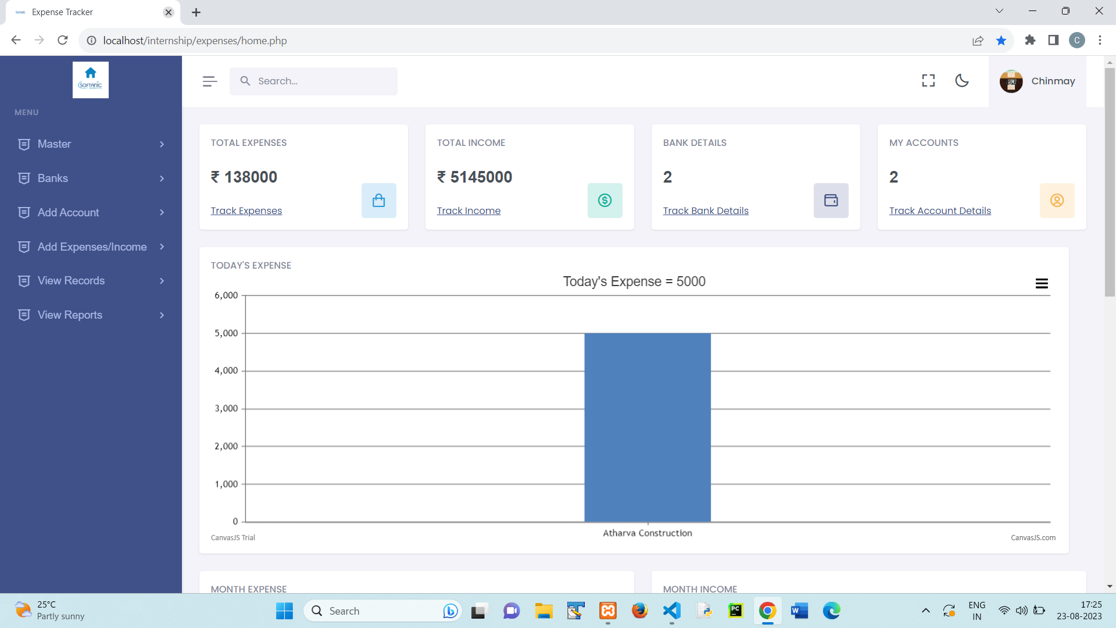Screen dimensions: 1116x628
Task: Open the View Records menu item
Action: point(91,281)
